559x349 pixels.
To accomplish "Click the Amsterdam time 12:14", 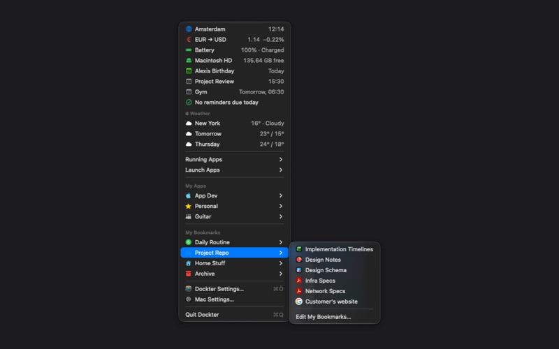I will [x=276, y=29].
